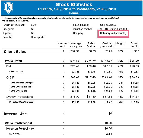Click the Supplier filter label
Screen dimensions: 143x138
[x=7, y=33]
